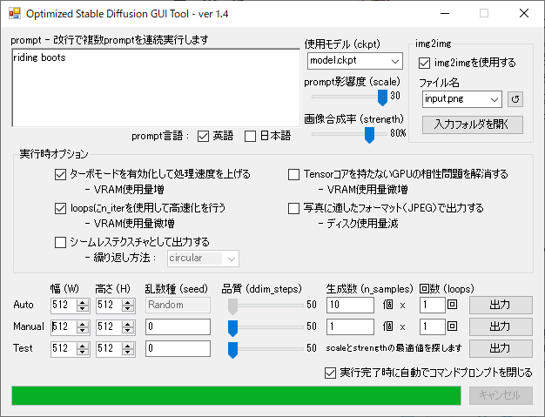Screen dimensions: 545x417
Task: Increase the Test row width value
Action: coord(83,346)
